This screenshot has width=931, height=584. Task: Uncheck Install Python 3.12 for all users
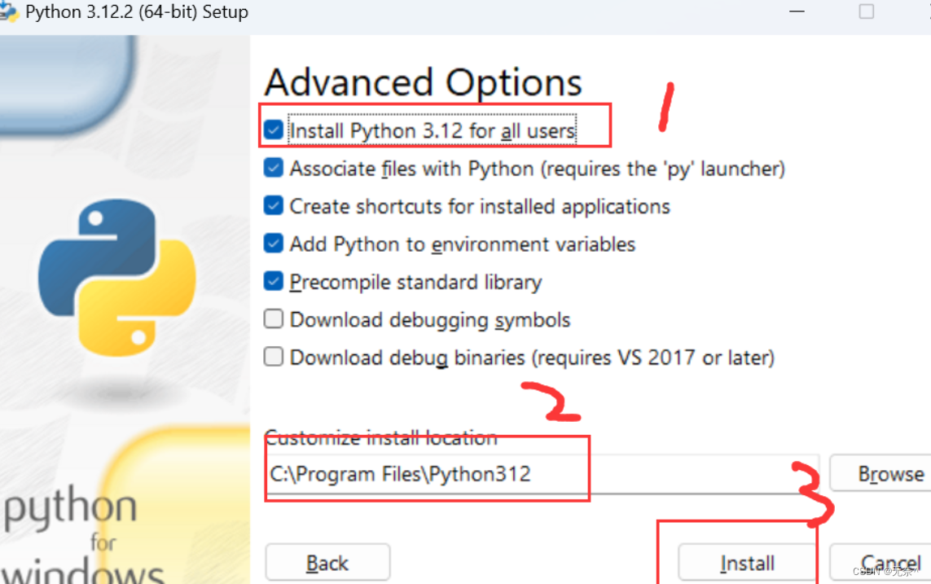point(273,130)
